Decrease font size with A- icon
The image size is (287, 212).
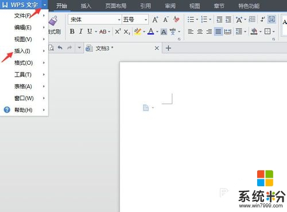tap(166, 19)
